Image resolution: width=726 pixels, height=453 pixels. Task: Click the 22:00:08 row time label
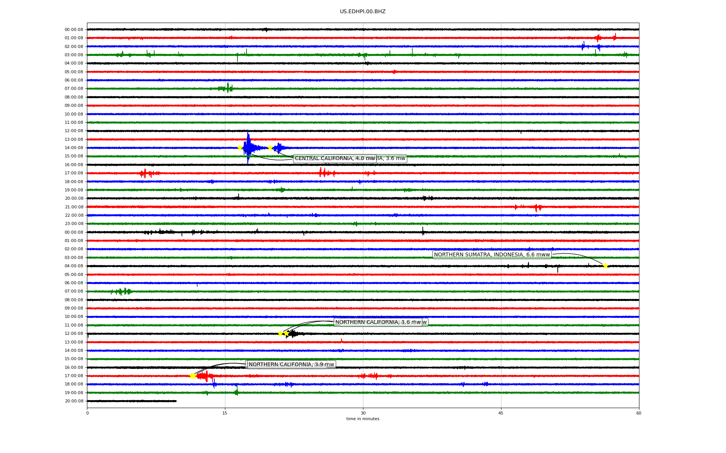pyautogui.click(x=74, y=215)
